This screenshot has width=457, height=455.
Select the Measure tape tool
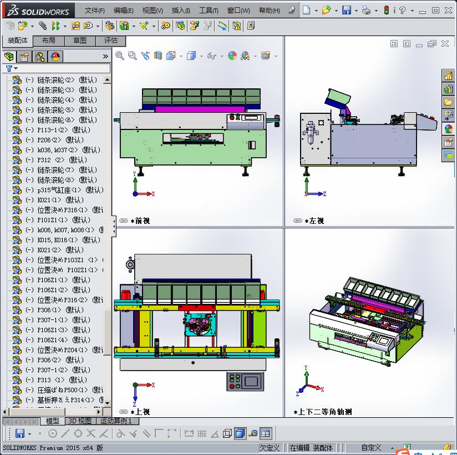[x=253, y=433]
